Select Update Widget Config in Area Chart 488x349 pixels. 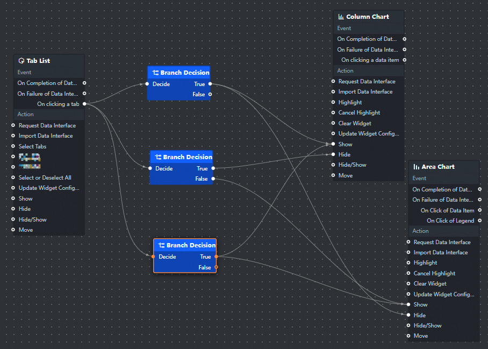[444, 294]
